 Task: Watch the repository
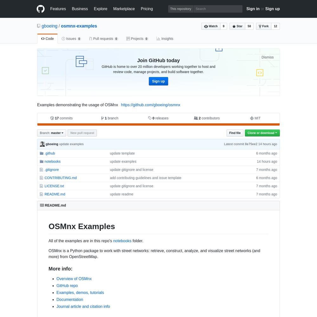coord(211,26)
